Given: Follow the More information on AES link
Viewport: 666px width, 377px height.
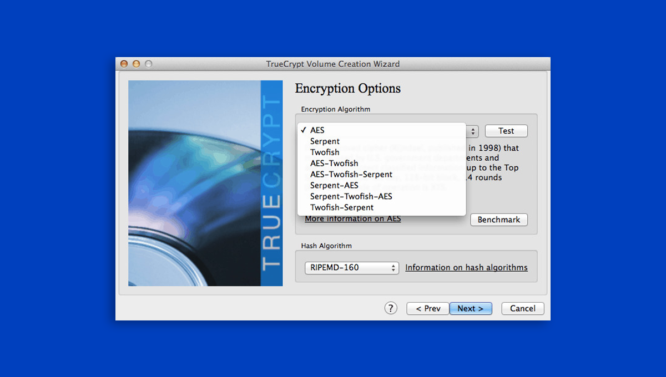Looking at the screenshot, I should click(353, 219).
